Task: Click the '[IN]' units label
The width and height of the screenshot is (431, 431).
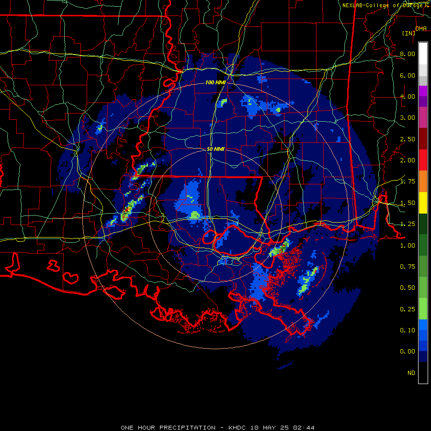Action: coord(408,33)
